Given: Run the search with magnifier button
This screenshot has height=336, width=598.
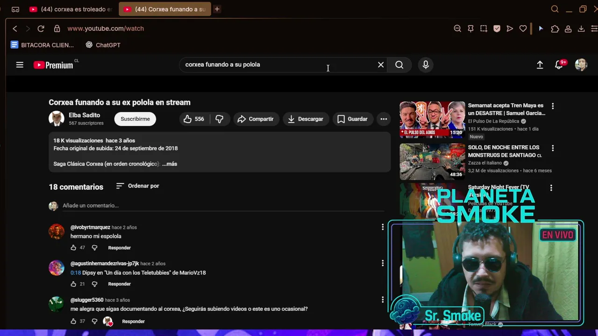Looking at the screenshot, I should [399, 65].
